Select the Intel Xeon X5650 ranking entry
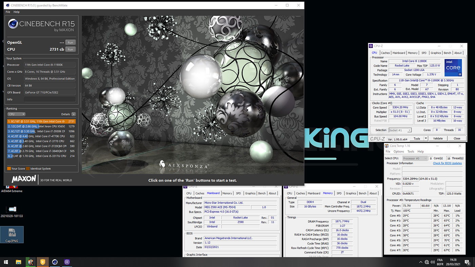Viewport: 475px width, 267px height. 41,126
